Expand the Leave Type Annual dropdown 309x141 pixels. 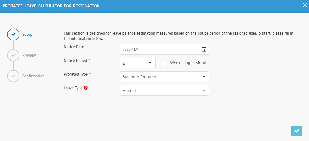coord(165,90)
